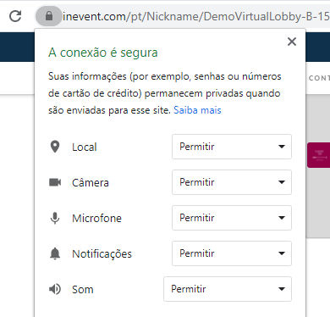Click the padlock site info icon
The width and height of the screenshot is (330, 317).
click(49, 16)
